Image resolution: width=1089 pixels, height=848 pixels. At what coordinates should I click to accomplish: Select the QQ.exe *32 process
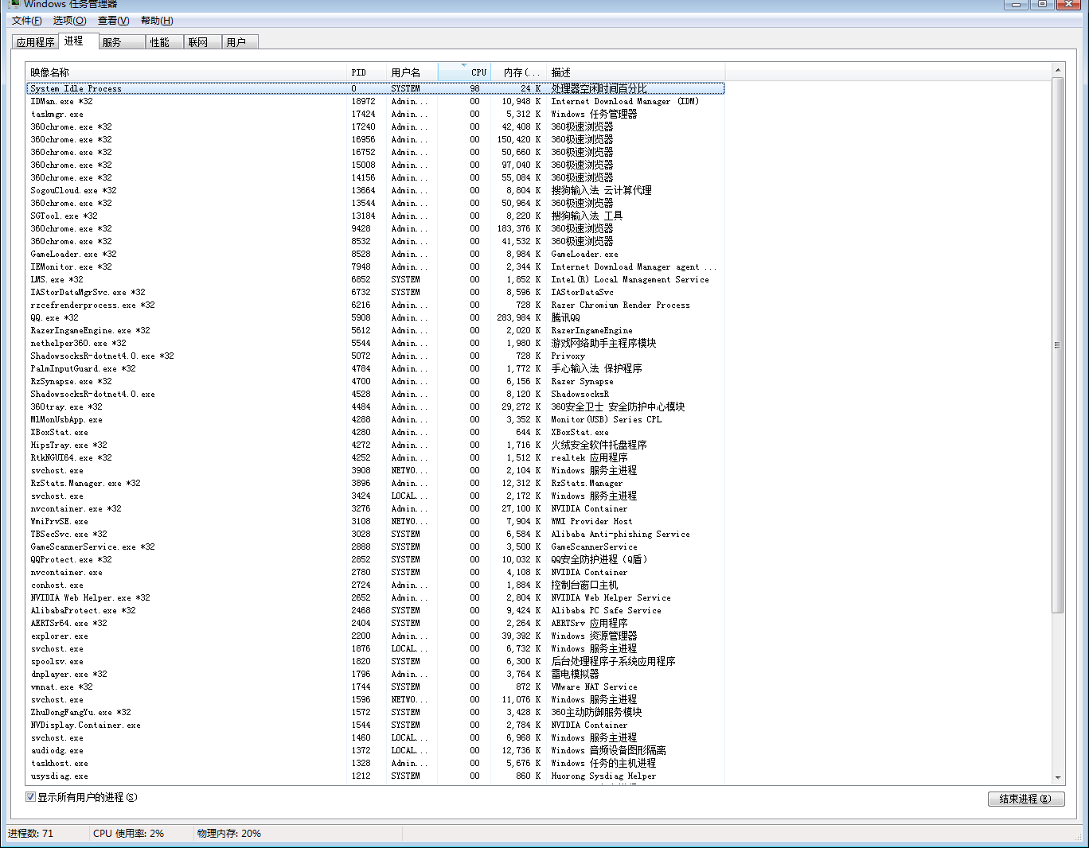coord(376,317)
